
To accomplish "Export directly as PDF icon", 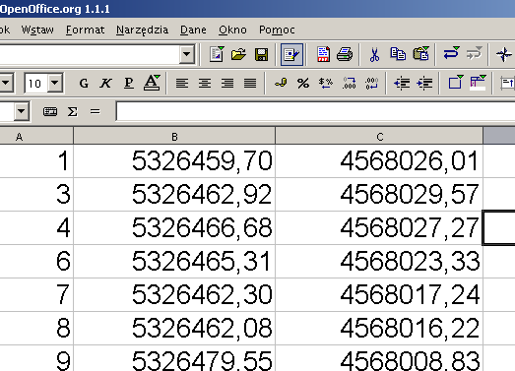I will [323, 54].
